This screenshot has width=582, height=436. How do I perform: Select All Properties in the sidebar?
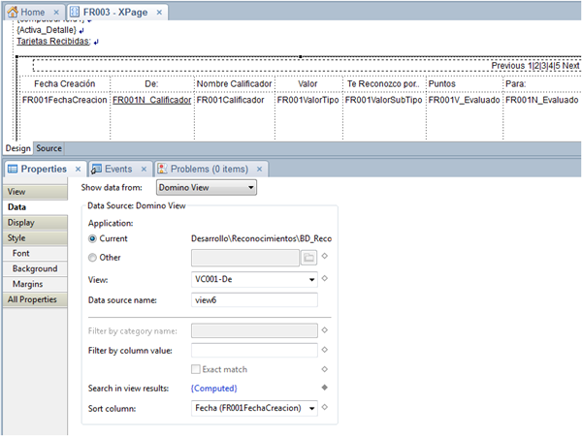pyautogui.click(x=34, y=299)
